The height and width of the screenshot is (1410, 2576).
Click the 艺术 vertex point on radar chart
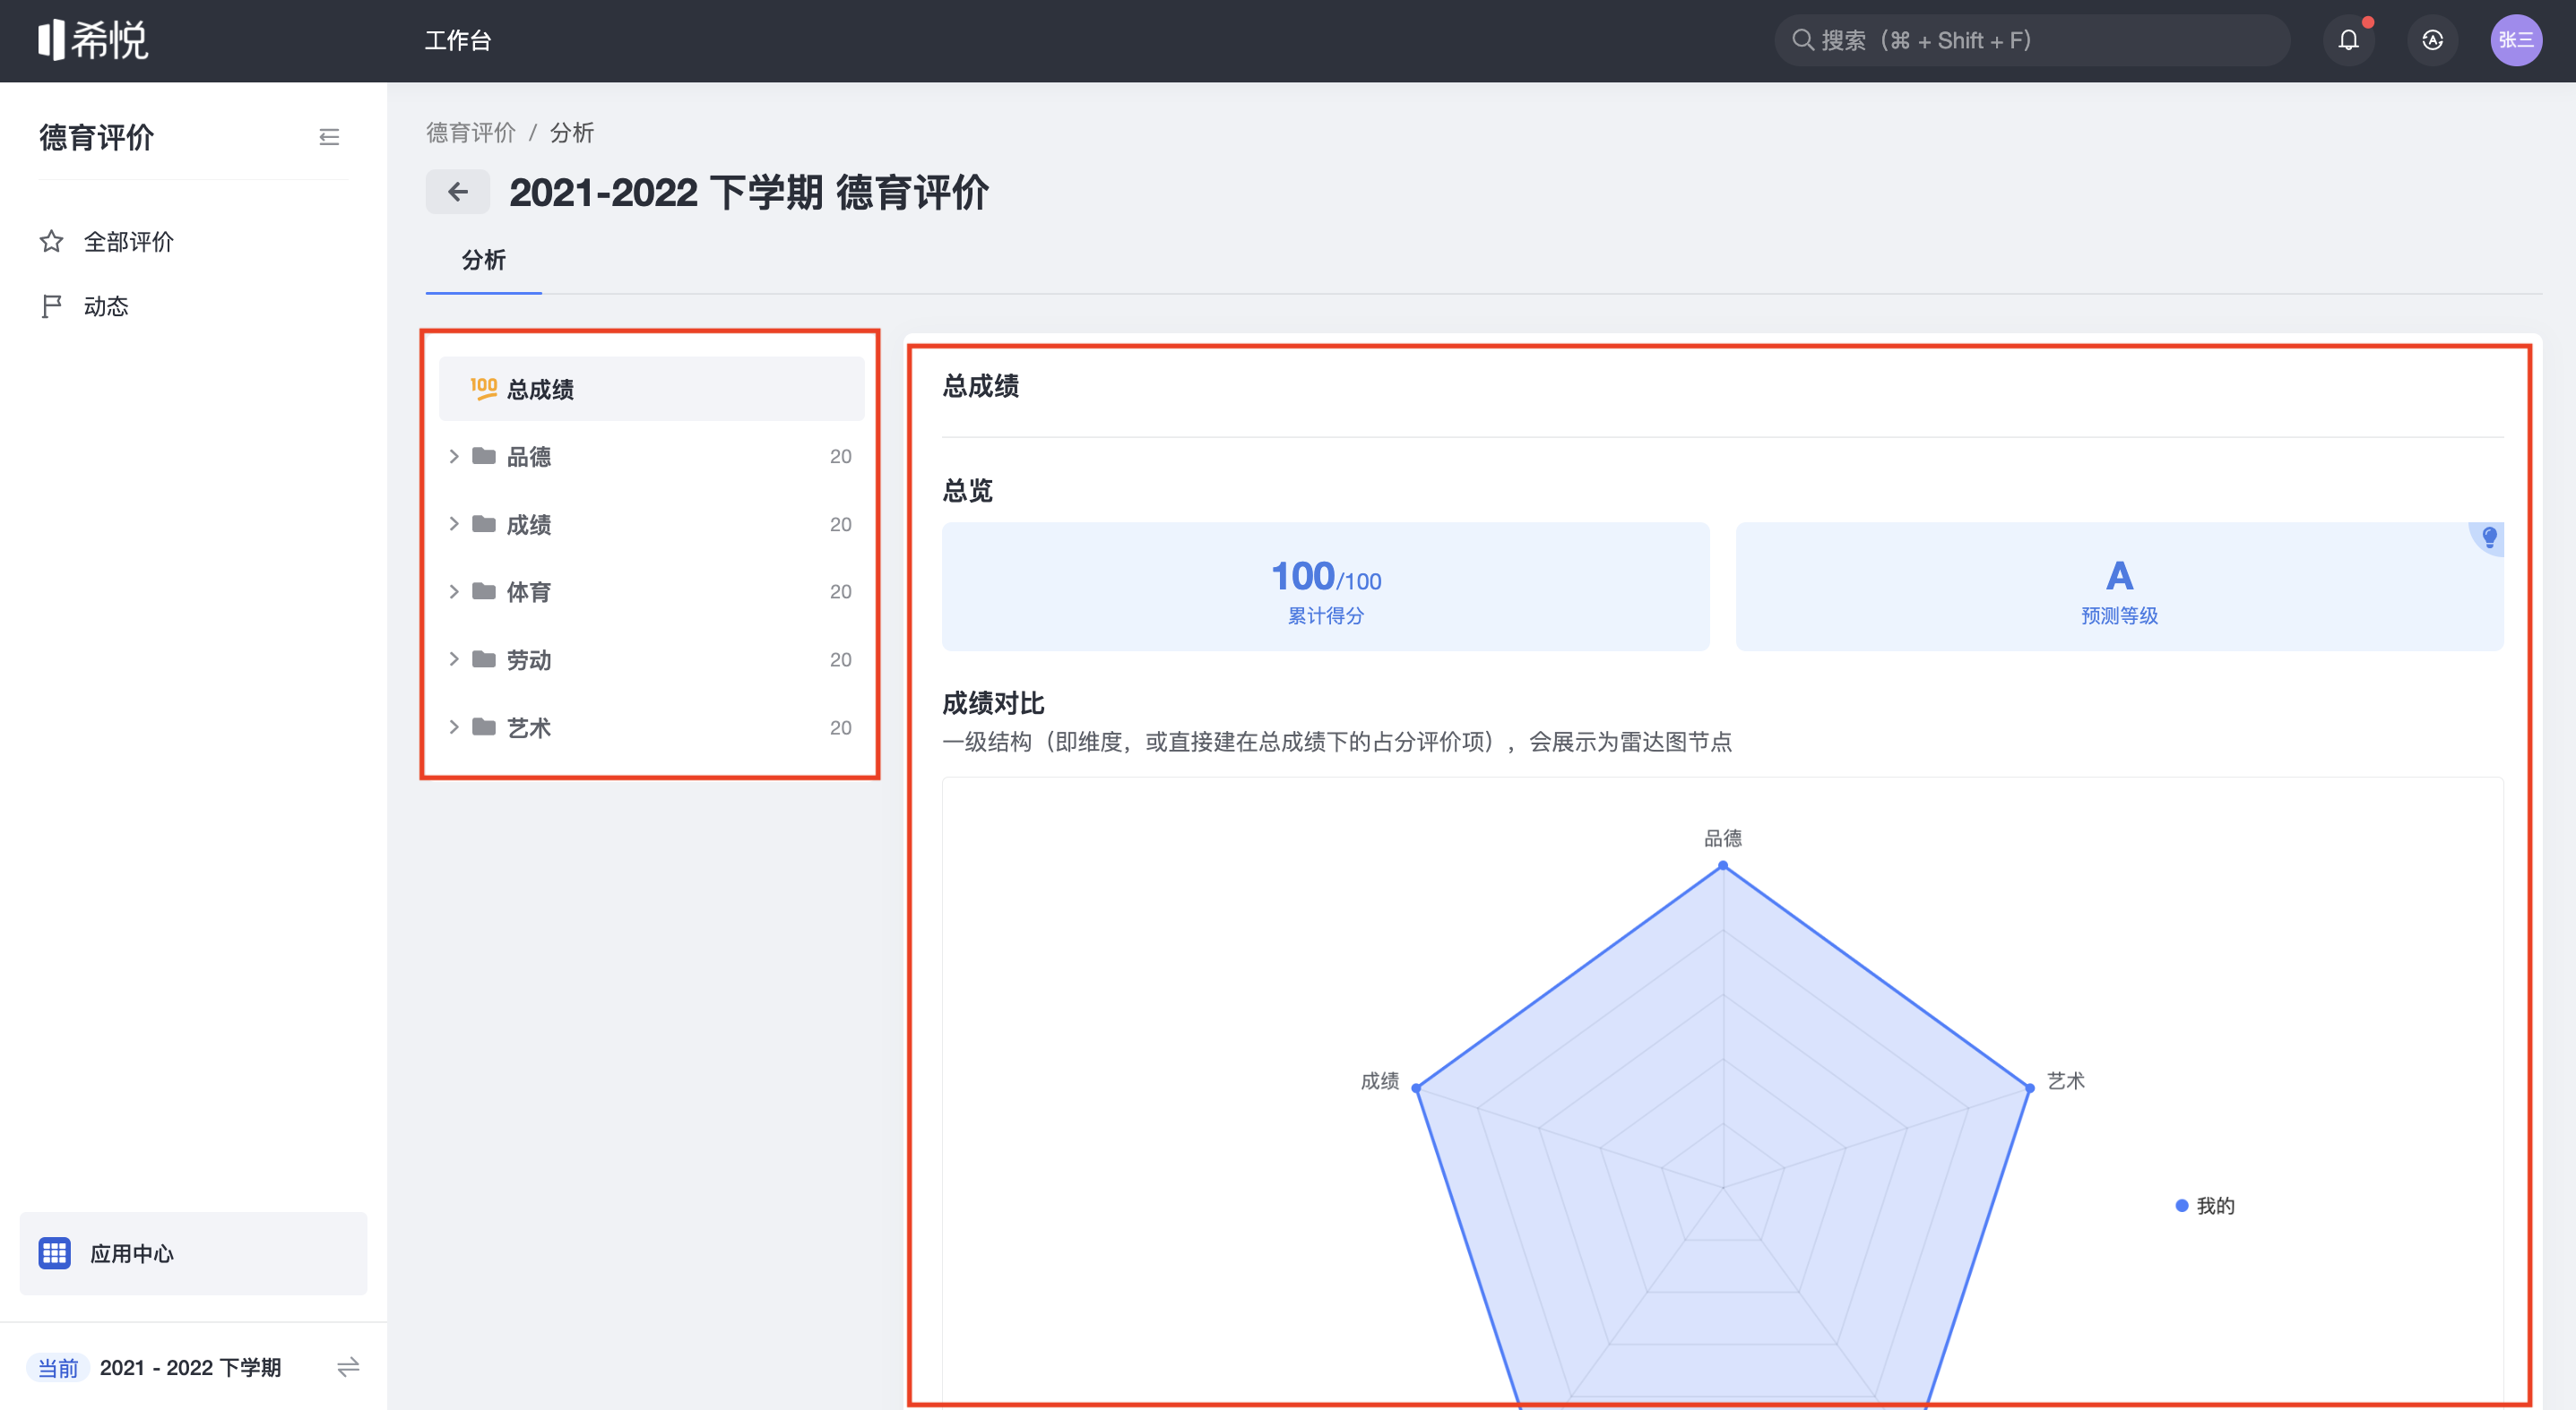click(x=2029, y=1088)
